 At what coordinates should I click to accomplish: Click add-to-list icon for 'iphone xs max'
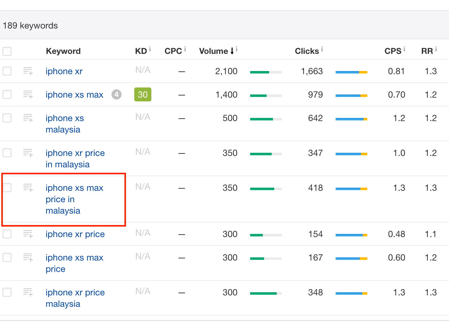(x=28, y=94)
